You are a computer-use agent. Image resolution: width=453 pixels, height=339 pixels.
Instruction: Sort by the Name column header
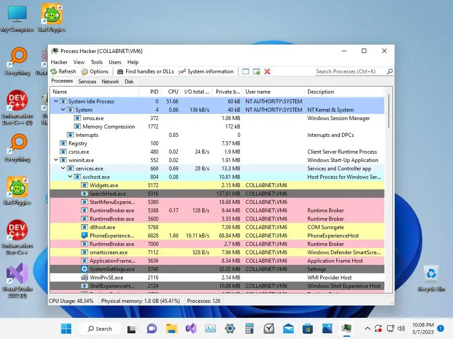[x=95, y=92]
